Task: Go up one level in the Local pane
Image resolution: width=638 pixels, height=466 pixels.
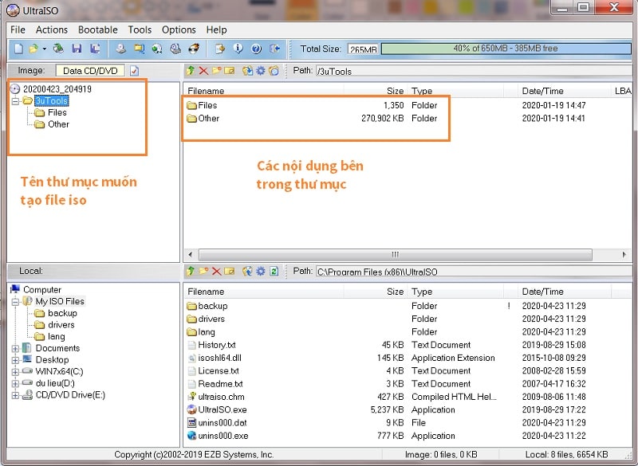Action: pyautogui.click(x=191, y=271)
